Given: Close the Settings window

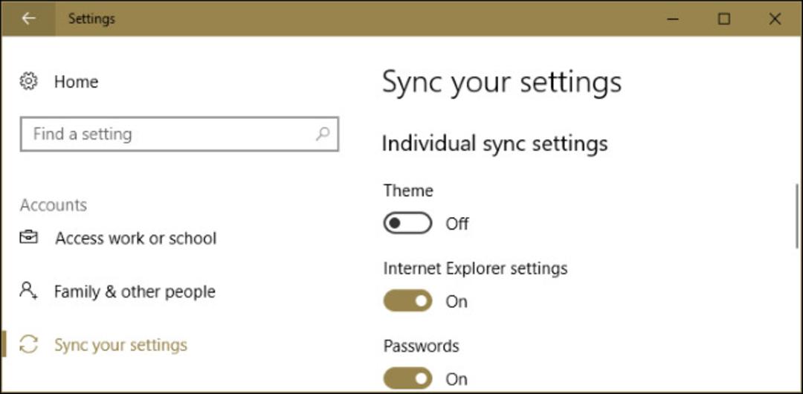Looking at the screenshot, I should (x=775, y=19).
